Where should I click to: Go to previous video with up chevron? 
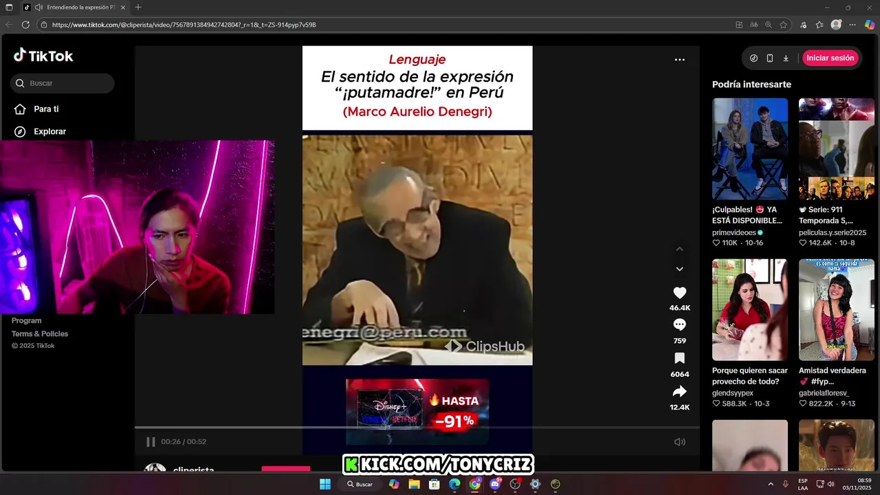pos(679,249)
